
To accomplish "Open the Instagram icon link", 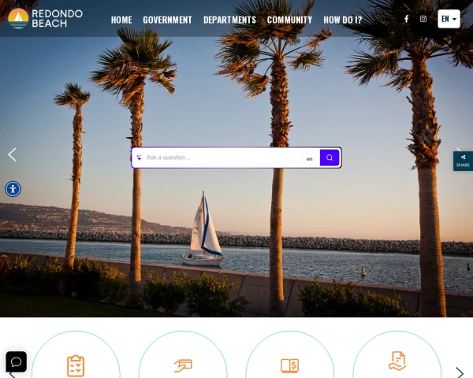I will click(x=423, y=19).
